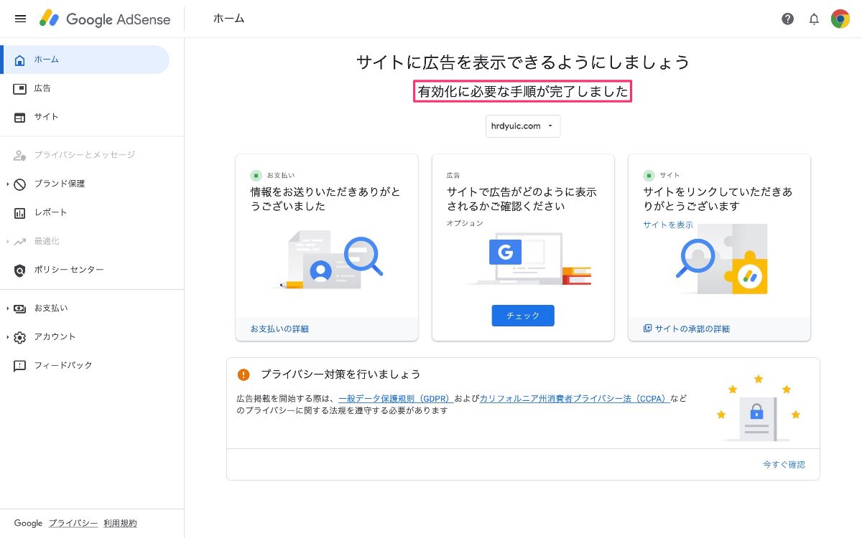Click the copy icon beside サイトの承認の詳細
The height and width of the screenshot is (538, 862).
[647, 329]
